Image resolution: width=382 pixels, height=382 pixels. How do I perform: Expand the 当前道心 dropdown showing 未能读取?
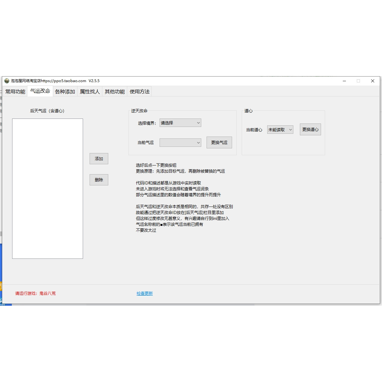[280, 130]
